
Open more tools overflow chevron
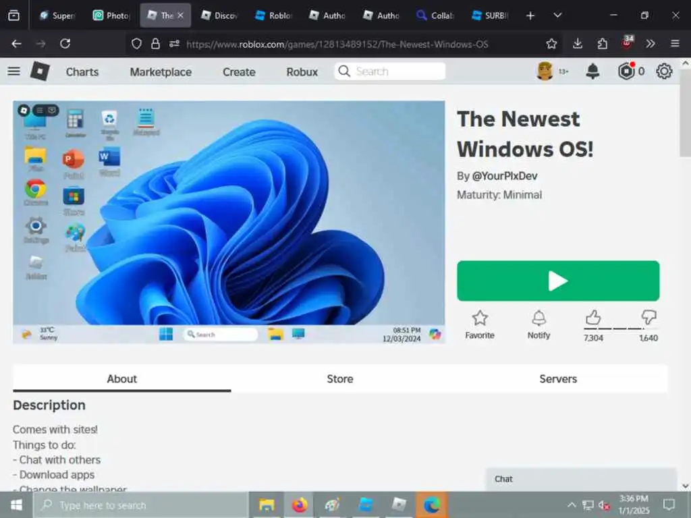coord(651,44)
